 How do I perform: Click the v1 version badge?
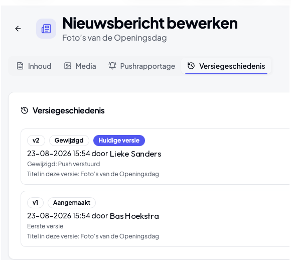click(35, 203)
